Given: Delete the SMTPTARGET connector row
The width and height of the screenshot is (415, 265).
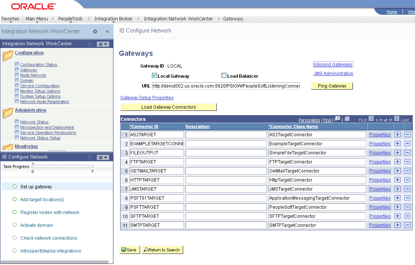Looking at the screenshot, I should pyautogui.click(x=407, y=225).
